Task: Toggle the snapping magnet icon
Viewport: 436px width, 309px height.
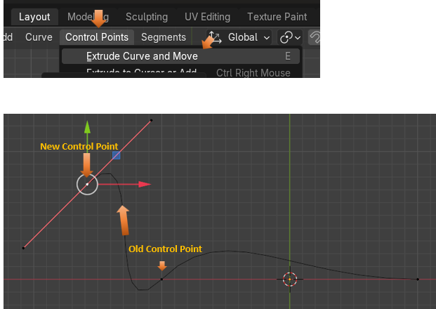Action: click(x=315, y=37)
